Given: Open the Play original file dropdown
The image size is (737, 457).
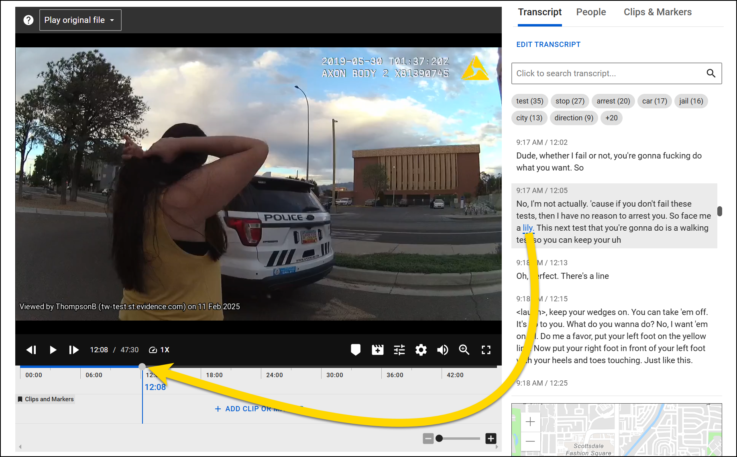Looking at the screenshot, I should coord(80,20).
